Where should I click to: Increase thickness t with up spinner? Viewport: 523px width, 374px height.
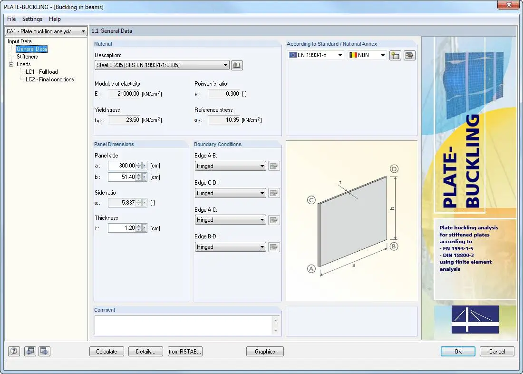(139, 226)
